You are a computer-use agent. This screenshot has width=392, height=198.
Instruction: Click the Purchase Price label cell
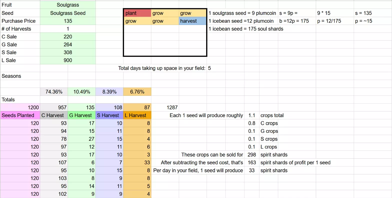coord(20,21)
